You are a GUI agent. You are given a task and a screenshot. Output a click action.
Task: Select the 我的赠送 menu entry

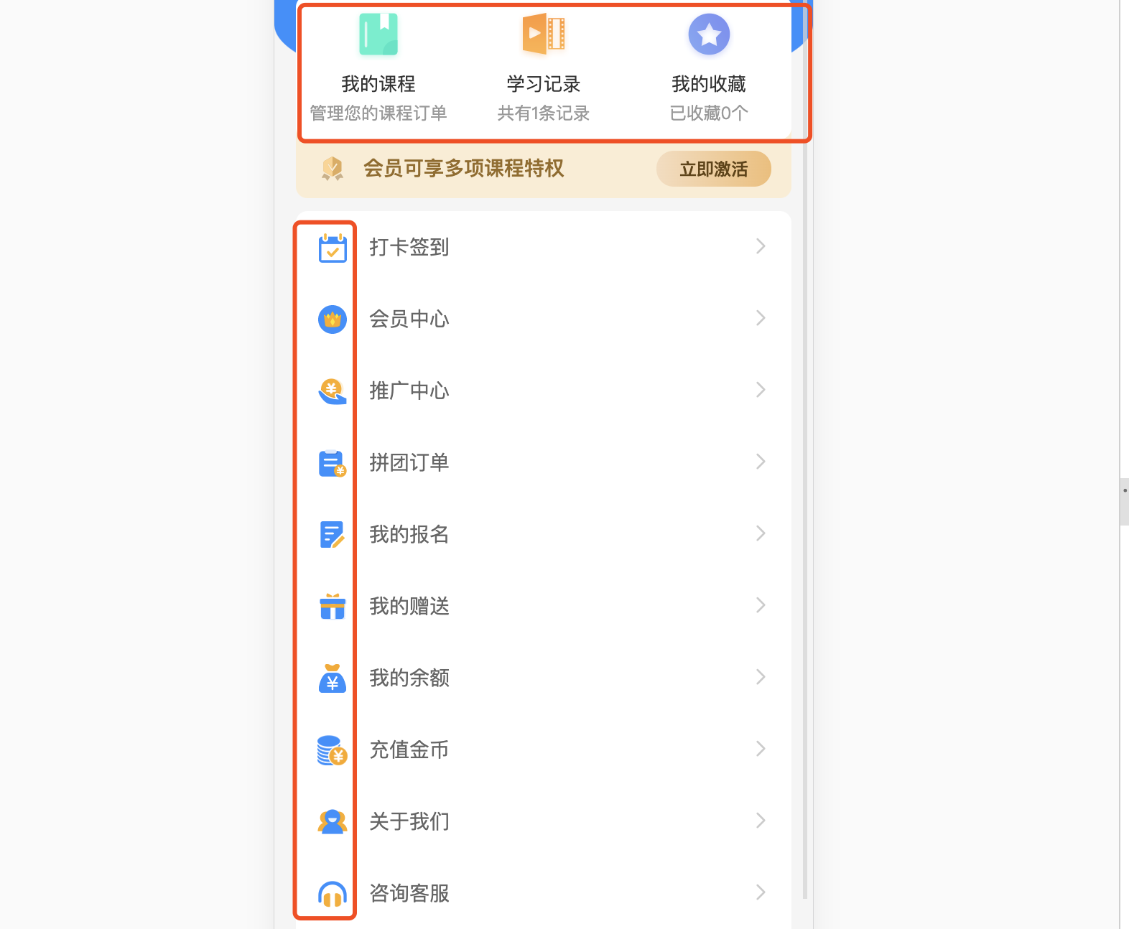coord(543,606)
